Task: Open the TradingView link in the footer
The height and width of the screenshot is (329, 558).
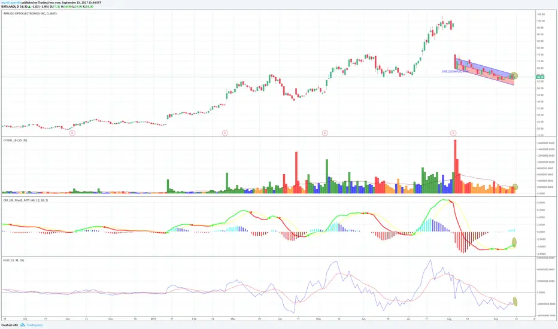Action: pyautogui.click(x=35, y=325)
